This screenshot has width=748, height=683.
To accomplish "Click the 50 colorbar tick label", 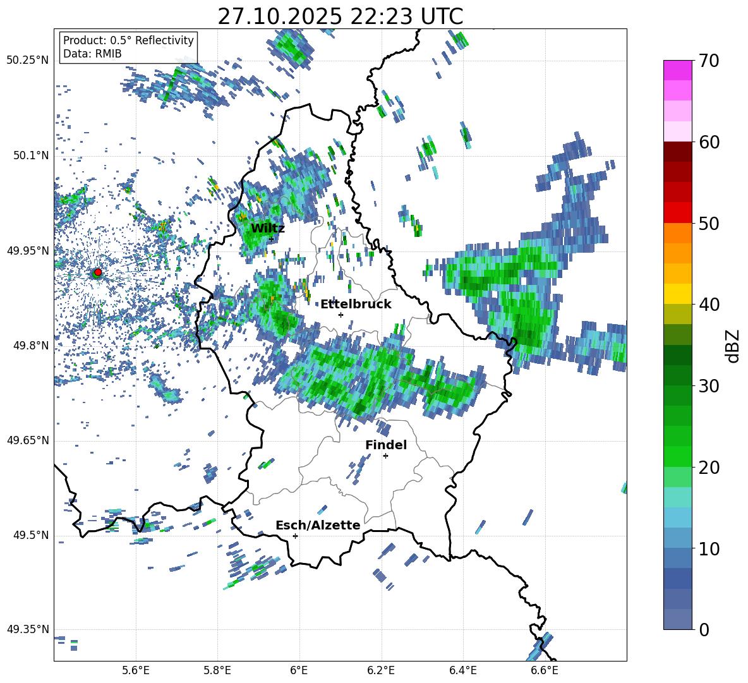I will coord(709,223).
